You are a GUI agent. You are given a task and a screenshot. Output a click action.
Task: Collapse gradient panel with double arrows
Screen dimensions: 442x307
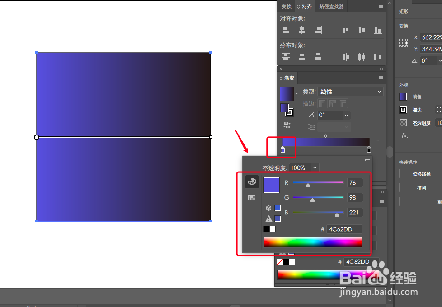click(x=381, y=69)
